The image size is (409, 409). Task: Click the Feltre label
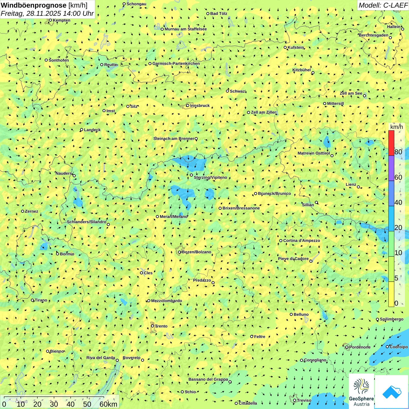pos(260,337)
